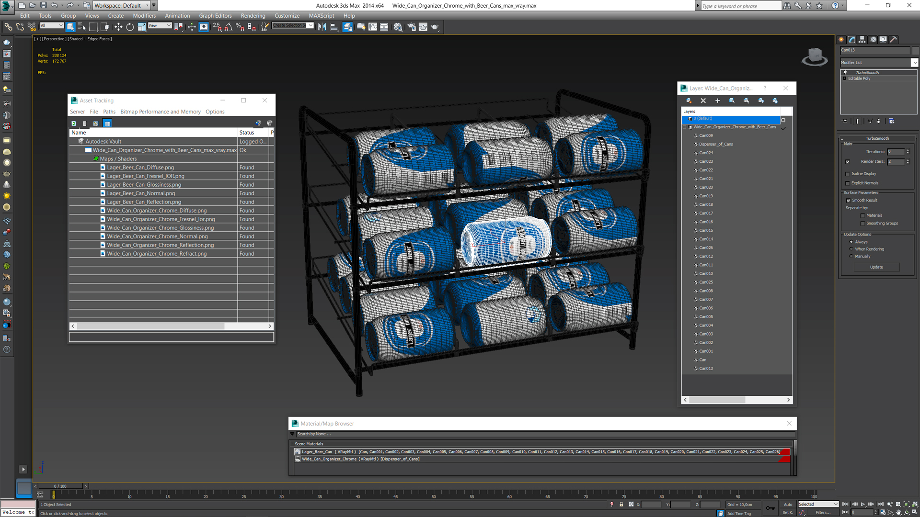
Task: Open the reference coordinate View dropdown
Action: 160,25
